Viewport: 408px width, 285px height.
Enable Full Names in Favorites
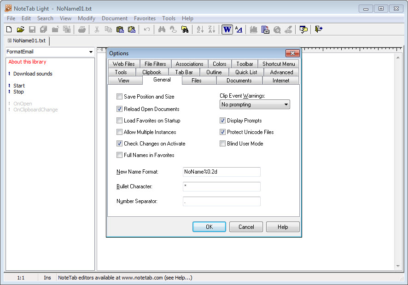(119, 155)
